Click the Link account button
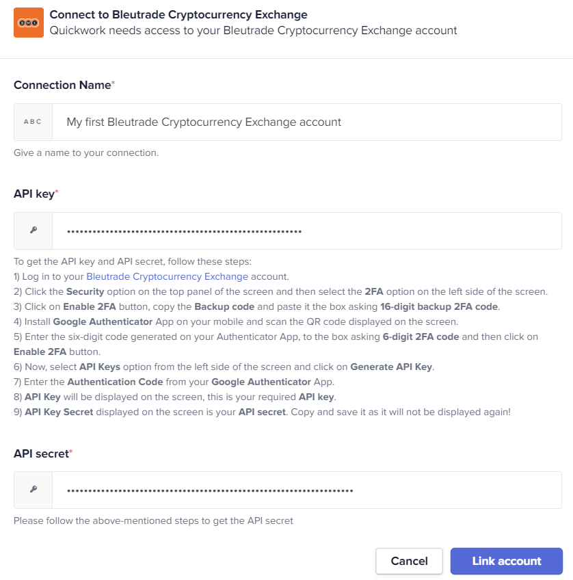Screen dimensions: 573x580 (x=507, y=561)
